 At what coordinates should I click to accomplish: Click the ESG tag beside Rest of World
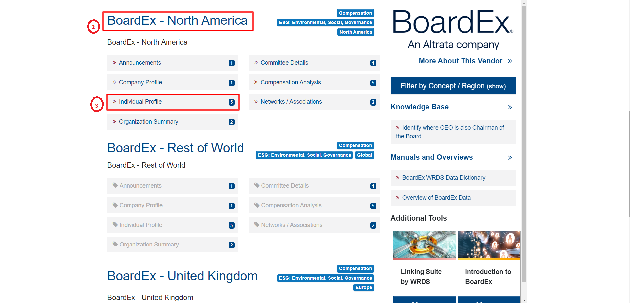[304, 155]
